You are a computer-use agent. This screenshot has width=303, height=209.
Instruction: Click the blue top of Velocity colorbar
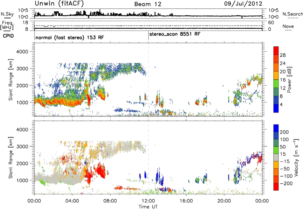(x=276, y=128)
